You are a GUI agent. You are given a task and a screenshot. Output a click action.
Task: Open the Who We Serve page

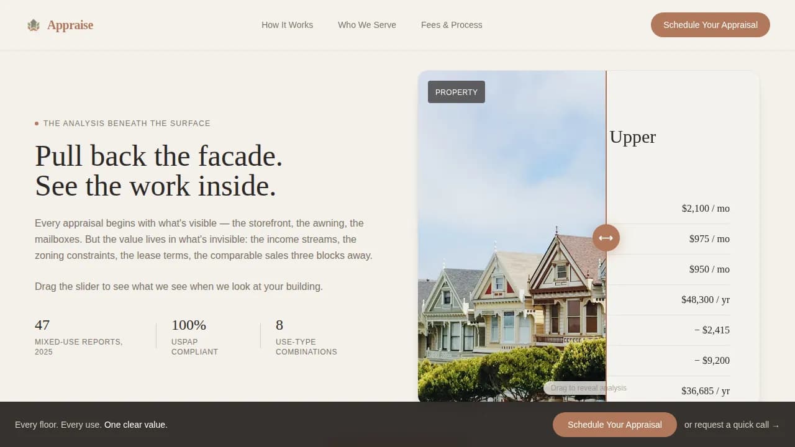coord(367,25)
